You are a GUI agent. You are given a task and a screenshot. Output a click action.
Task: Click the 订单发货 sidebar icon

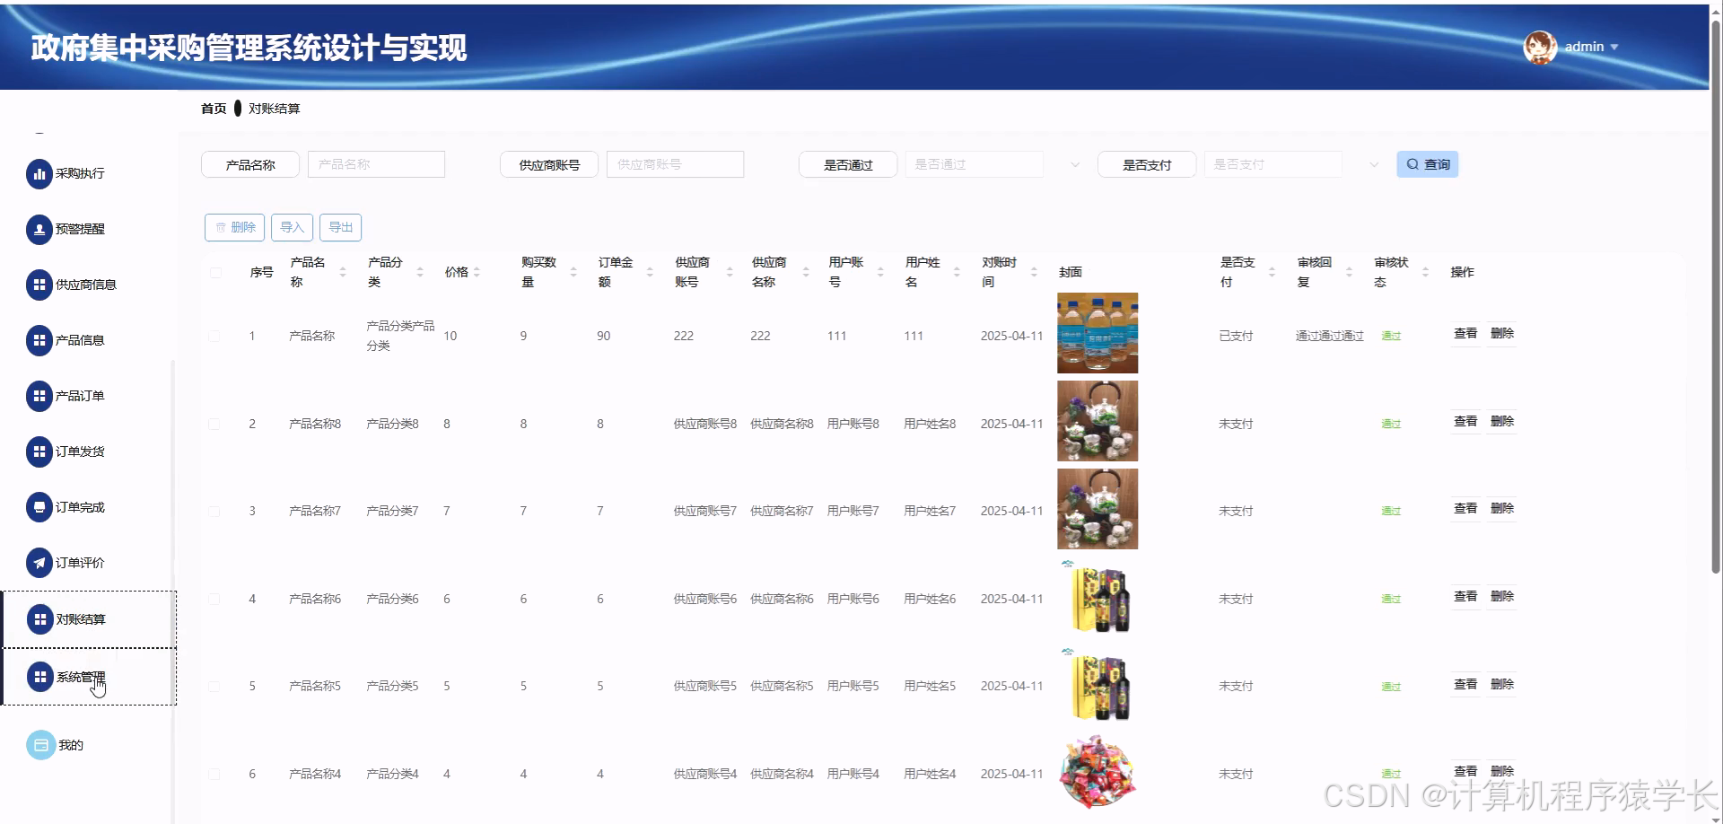[39, 451]
